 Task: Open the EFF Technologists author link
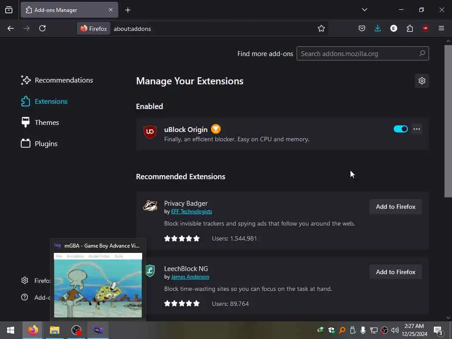click(192, 211)
